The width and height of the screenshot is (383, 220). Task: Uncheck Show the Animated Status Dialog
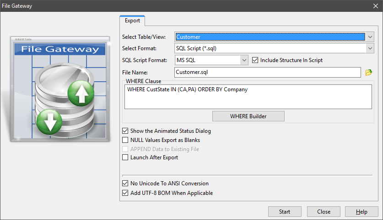tap(125, 131)
